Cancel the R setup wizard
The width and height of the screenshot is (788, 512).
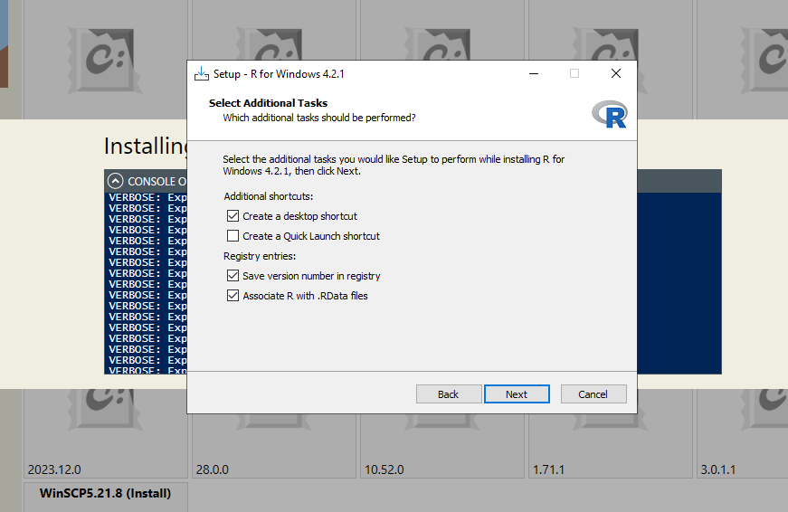pos(593,393)
